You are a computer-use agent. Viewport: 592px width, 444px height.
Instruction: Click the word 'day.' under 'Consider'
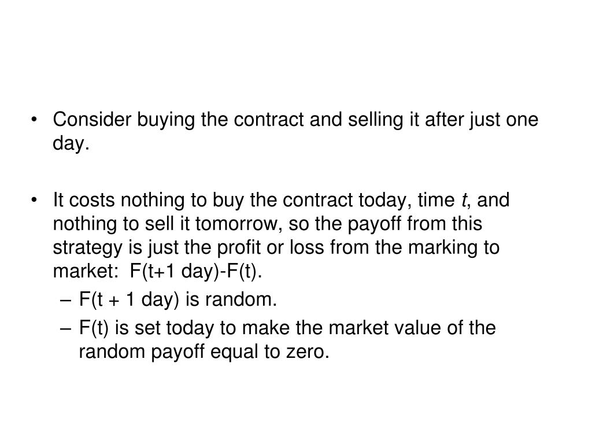(x=71, y=144)
